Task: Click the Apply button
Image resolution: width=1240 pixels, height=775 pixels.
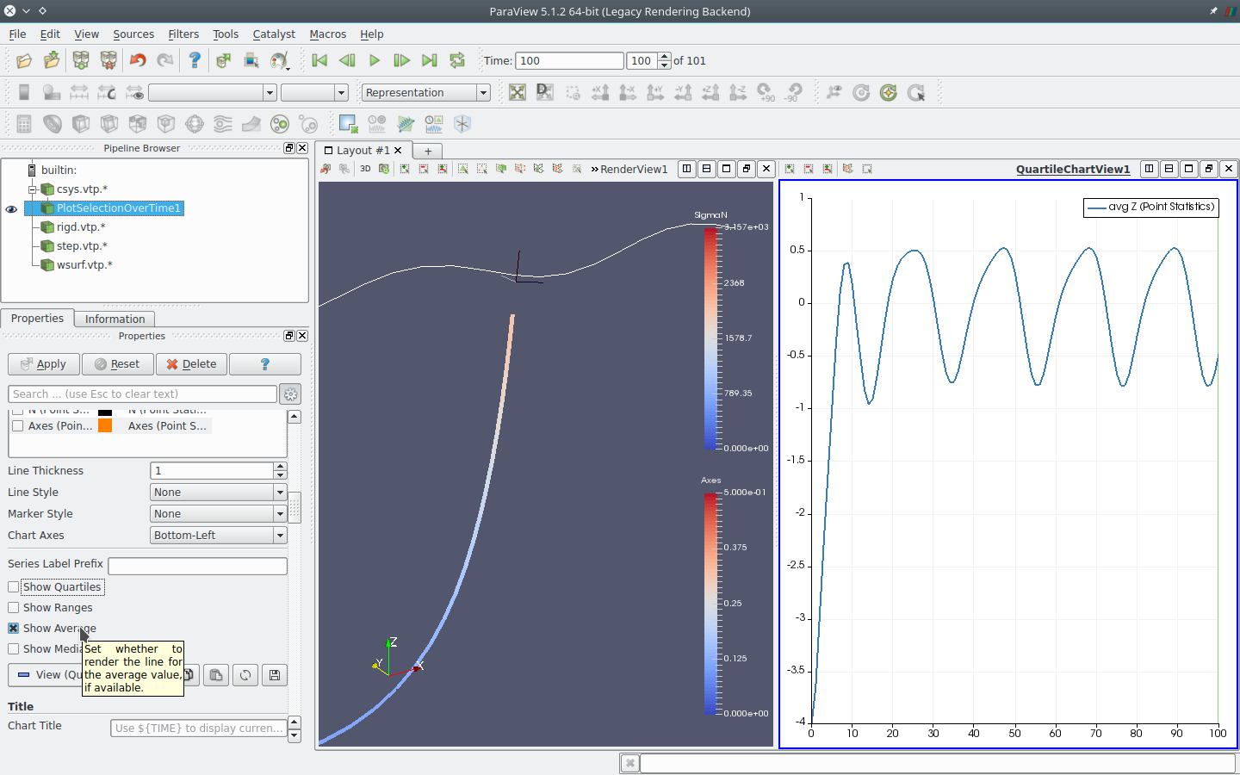Action: coord(43,364)
